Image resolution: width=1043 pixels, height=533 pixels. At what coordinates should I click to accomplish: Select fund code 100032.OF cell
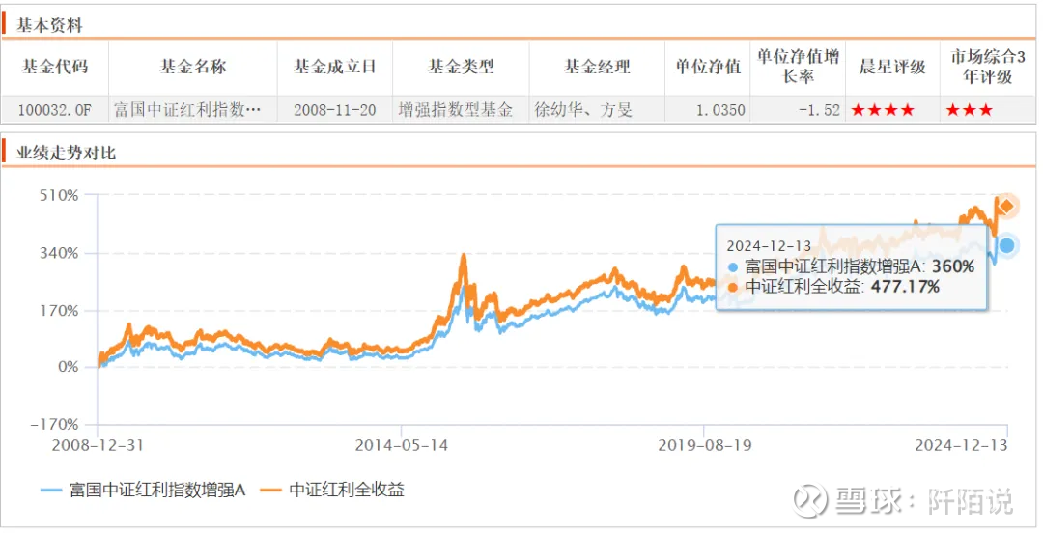(x=54, y=110)
